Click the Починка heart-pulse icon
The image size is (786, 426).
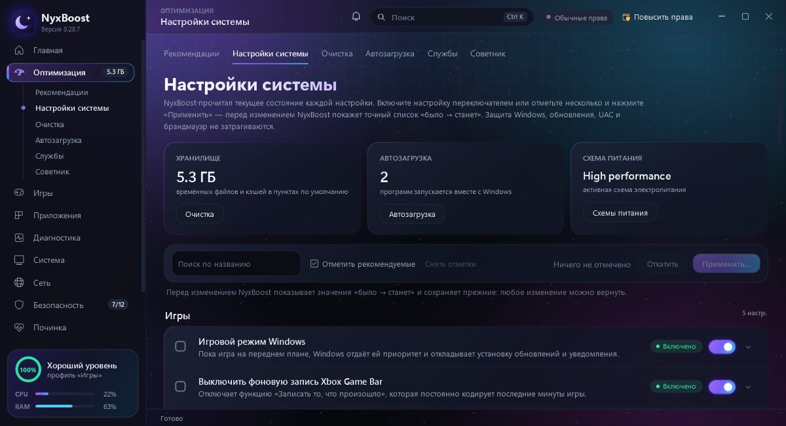[x=20, y=328]
